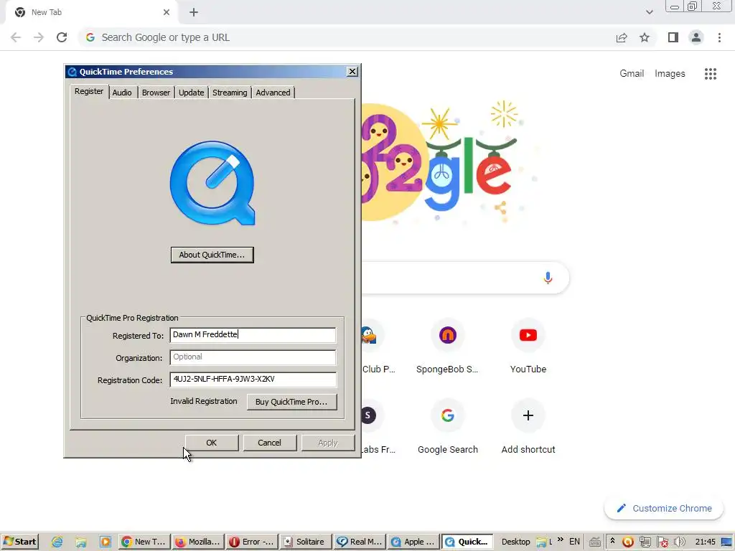Open the Google apps grid

(x=710, y=74)
